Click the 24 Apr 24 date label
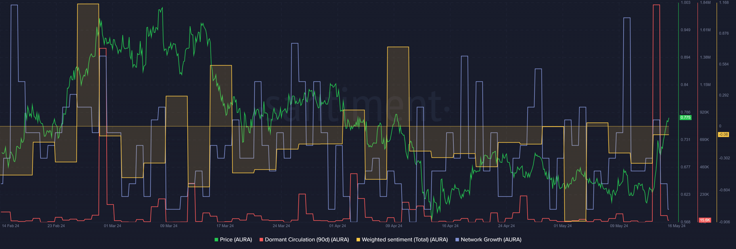Screen dimensions: 736x249 pyautogui.click(x=506, y=226)
